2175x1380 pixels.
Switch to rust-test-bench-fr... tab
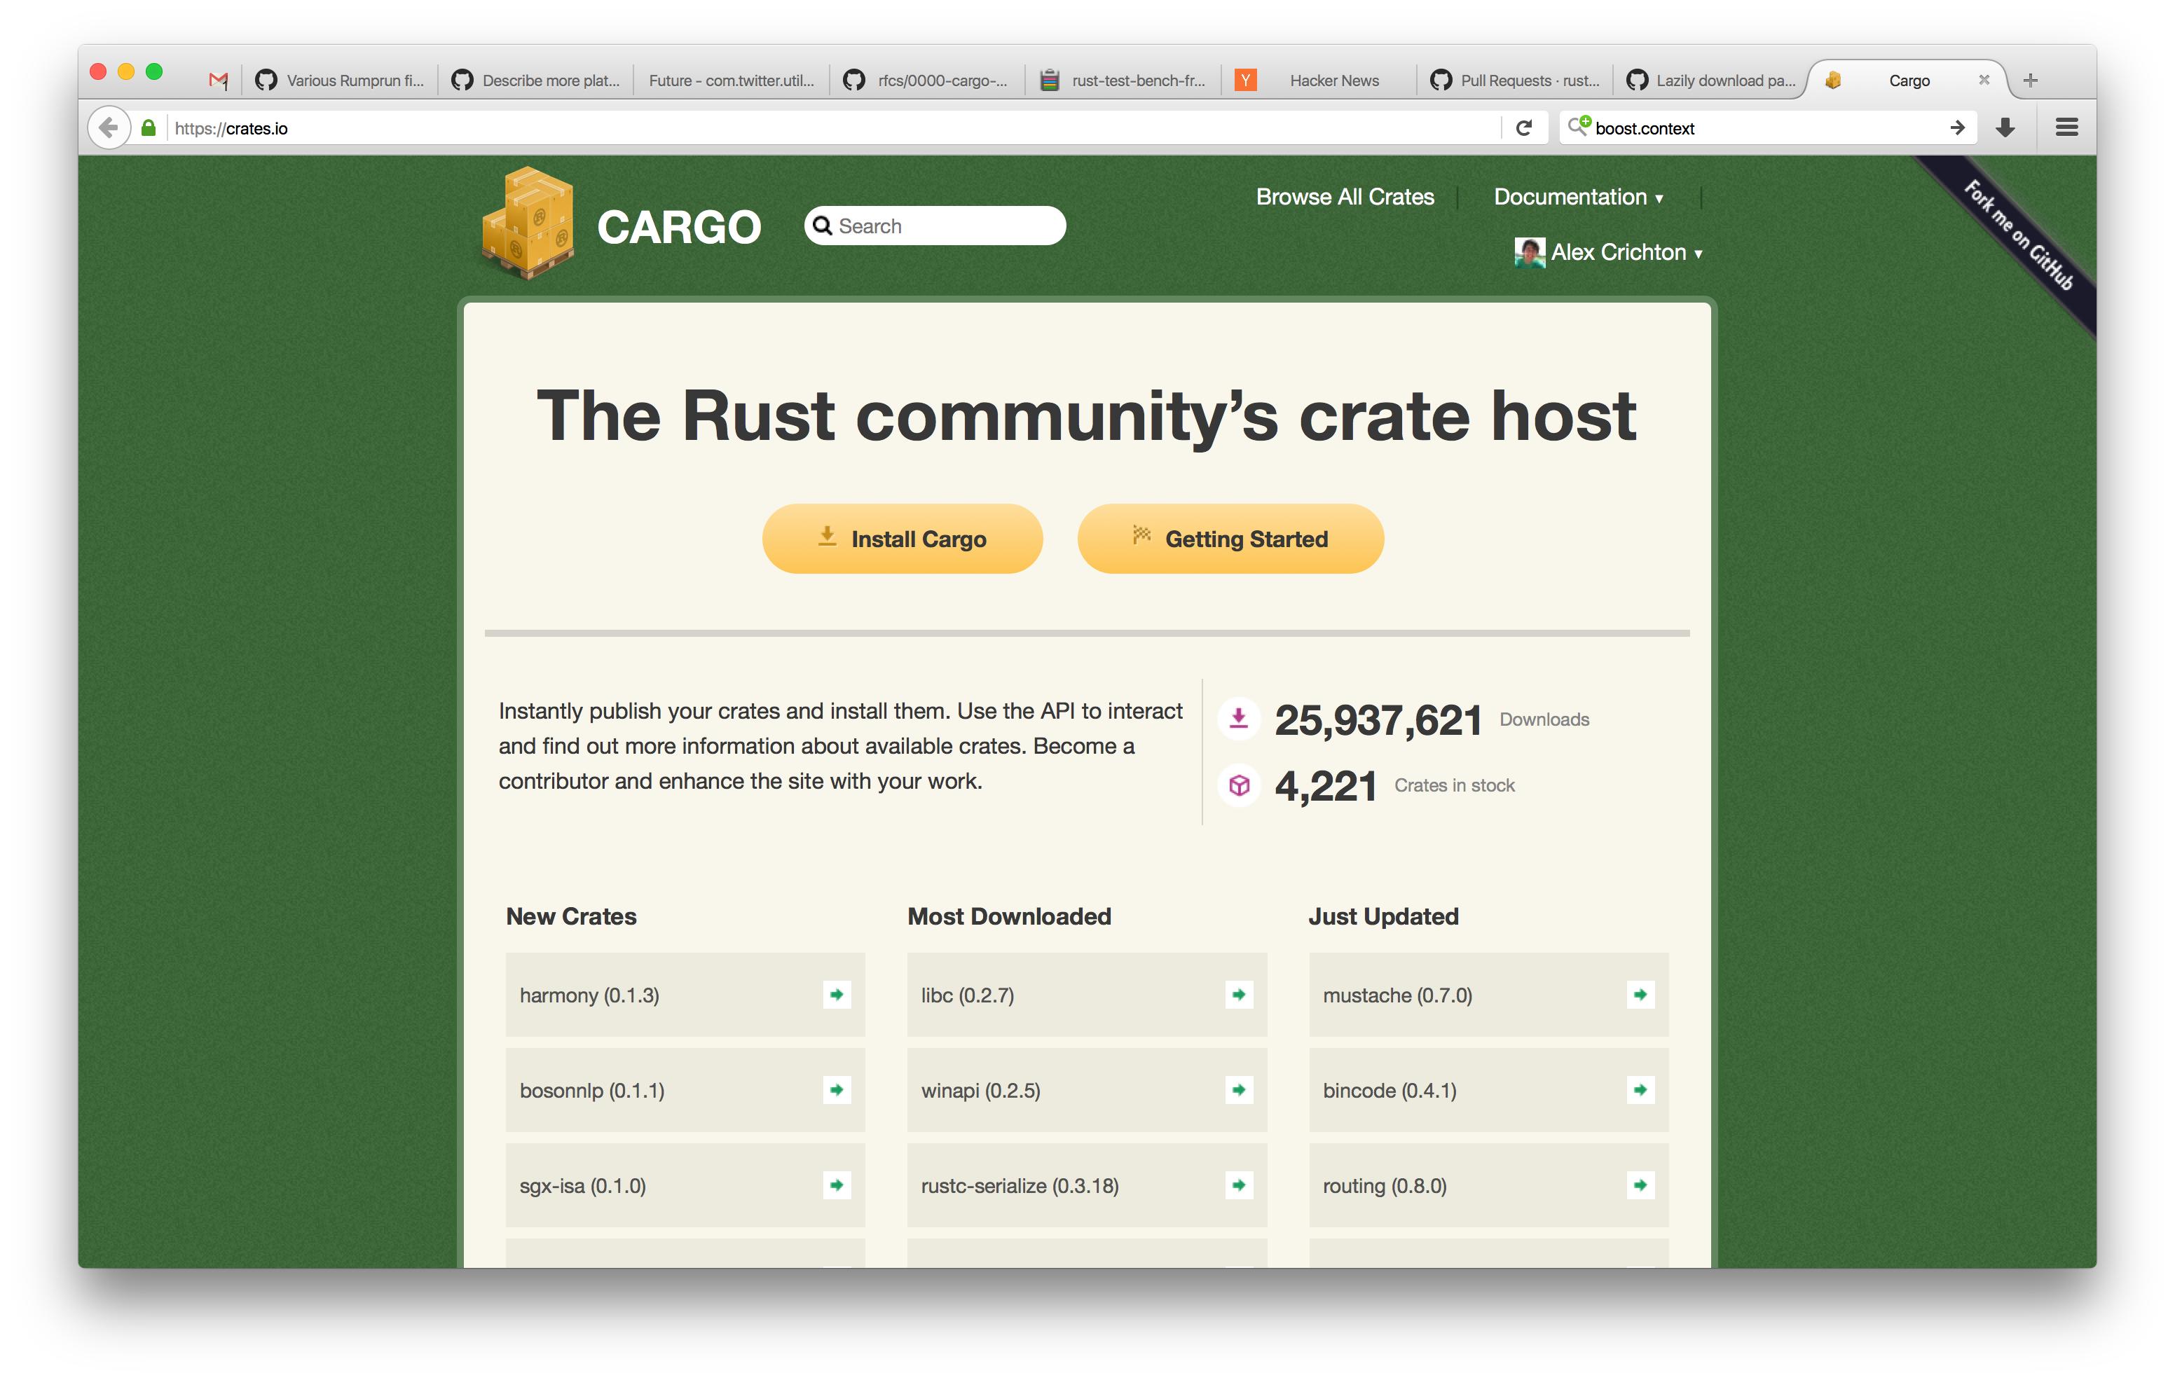coord(1123,81)
